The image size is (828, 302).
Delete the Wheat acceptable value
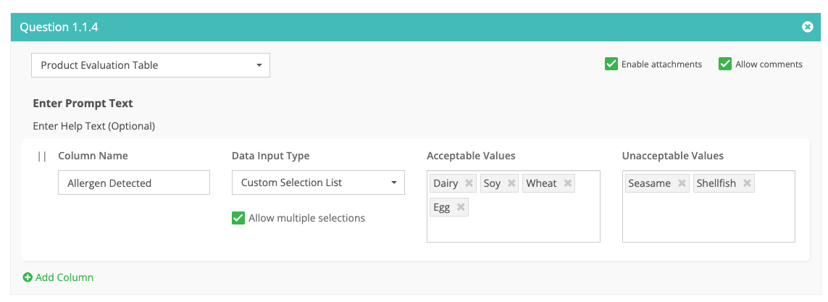click(x=568, y=183)
